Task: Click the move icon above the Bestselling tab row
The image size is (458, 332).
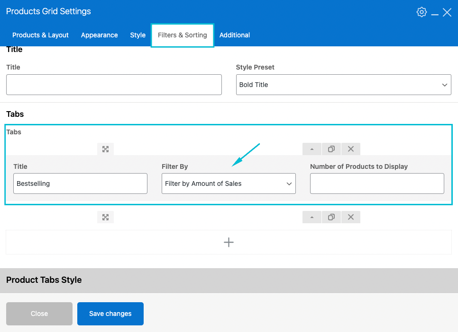Action: coord(105,149)
